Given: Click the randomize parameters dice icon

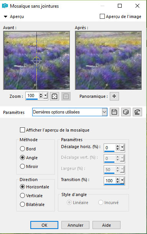Looking at the screenshot, I should tap(126, 112).
